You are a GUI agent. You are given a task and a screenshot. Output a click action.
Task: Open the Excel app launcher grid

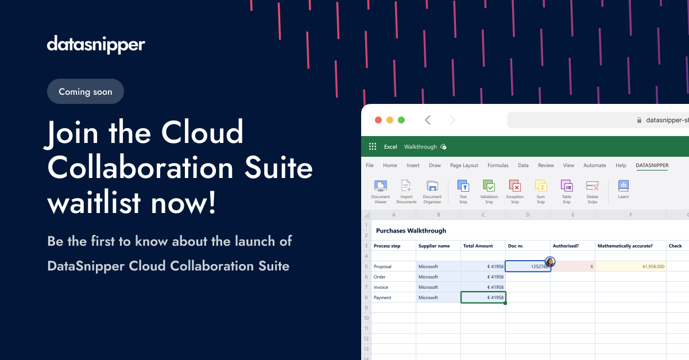click(372, 146)
